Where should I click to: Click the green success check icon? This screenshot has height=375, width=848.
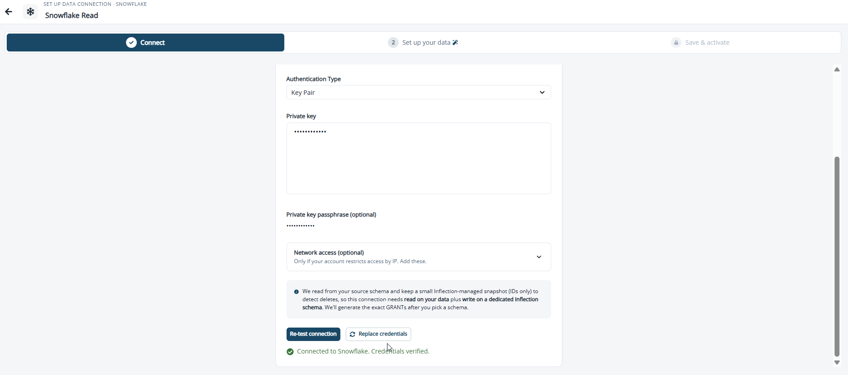pos(290,352)
